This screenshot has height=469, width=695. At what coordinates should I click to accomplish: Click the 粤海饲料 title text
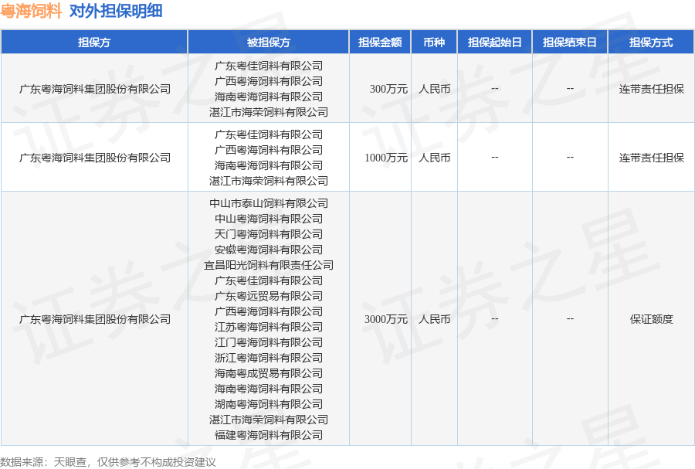pyautogui.click(x=31, y=11)
